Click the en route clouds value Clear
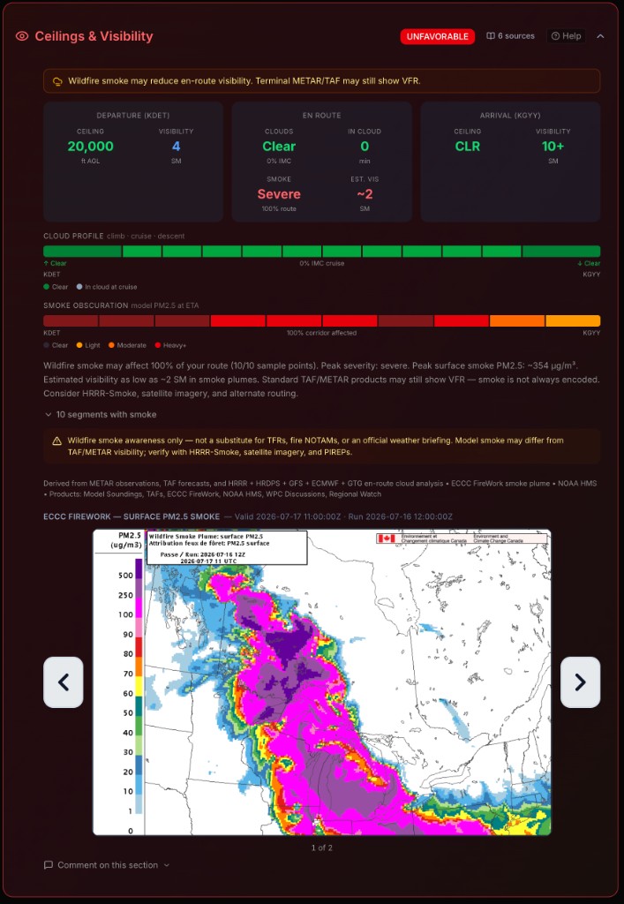 [279, 147]
